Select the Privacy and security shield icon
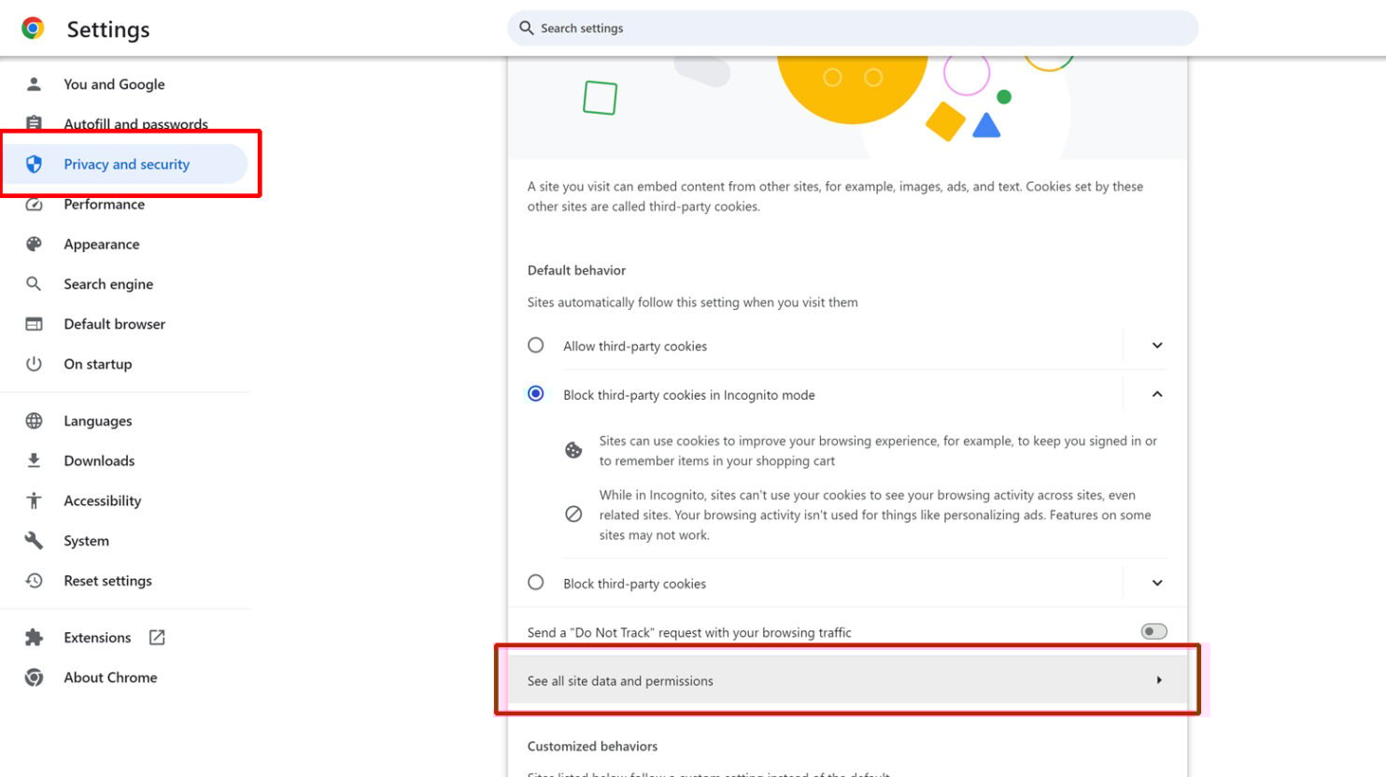The image size is (1386, 777). (34, 163)
